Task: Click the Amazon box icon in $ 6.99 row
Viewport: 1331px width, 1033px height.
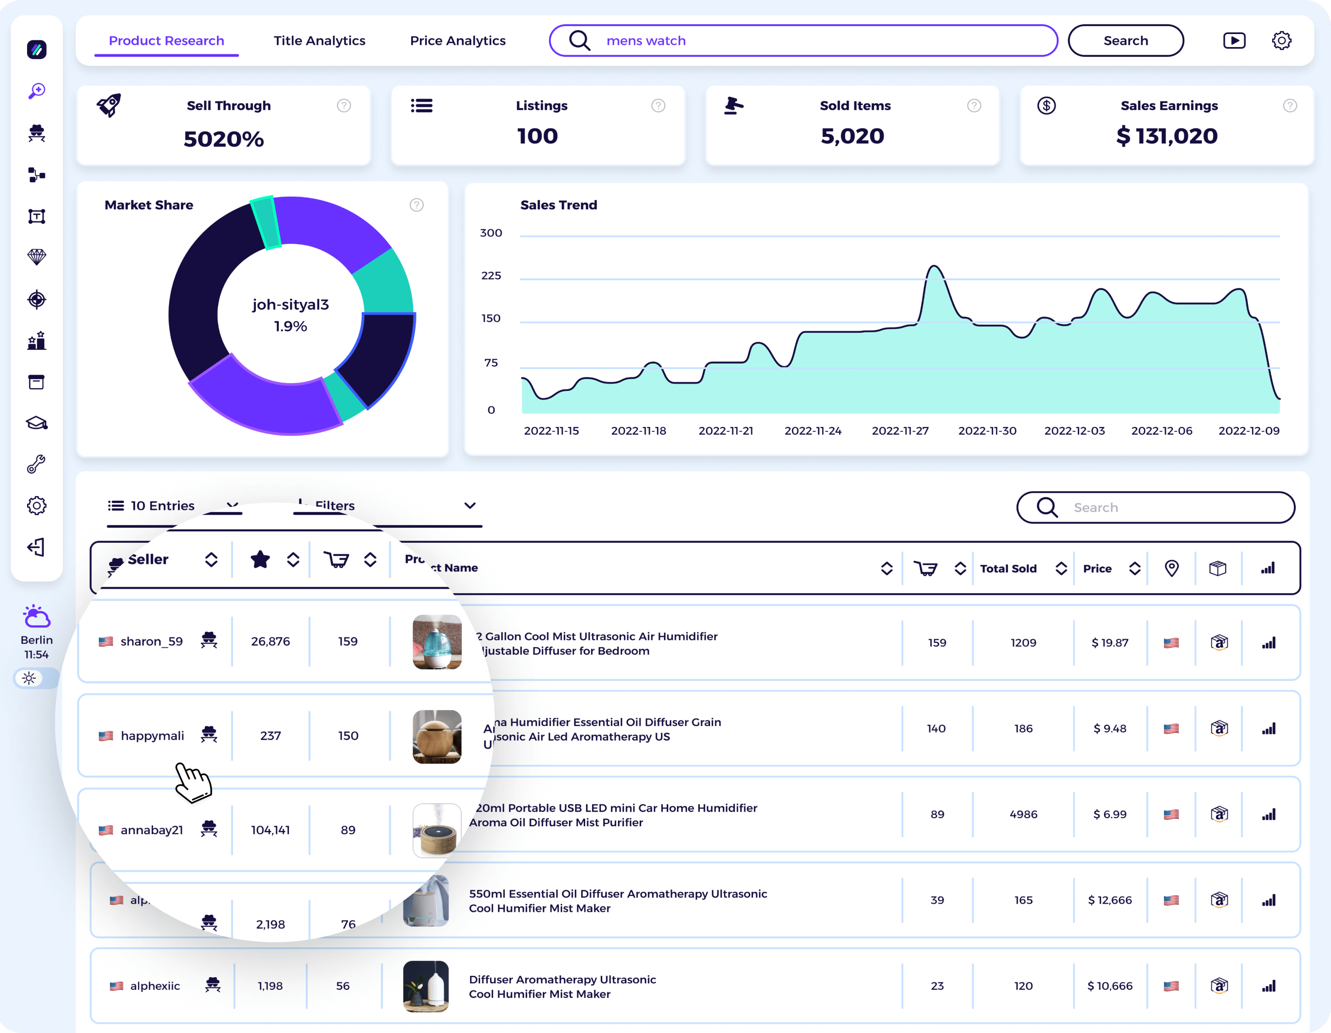Action: click(x=1219, y=814)
